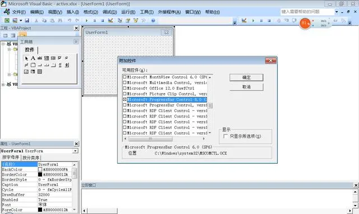Open the 插入 menu
This screenshot has width=359, height=214.
coord(73,12)
